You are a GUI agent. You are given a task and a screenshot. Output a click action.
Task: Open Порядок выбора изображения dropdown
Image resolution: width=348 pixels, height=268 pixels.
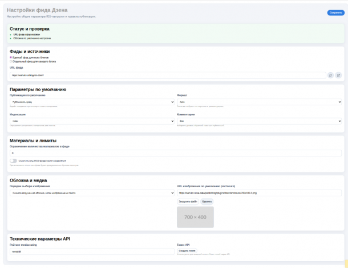[x=92, y=193]
